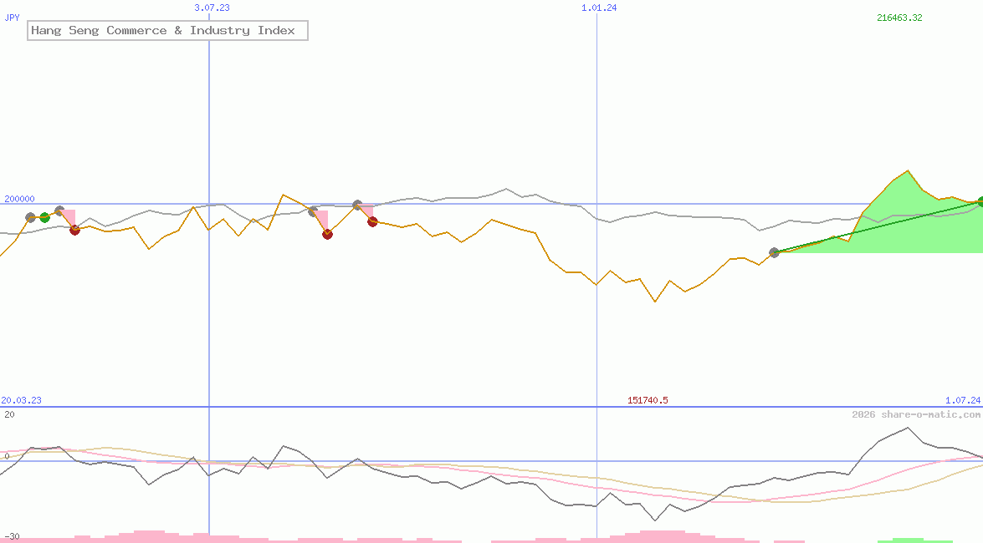Click the 20.03.23 start date label

pyautogui.click(x=19, y=400)
